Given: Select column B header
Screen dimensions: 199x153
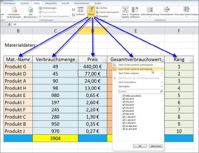Looking at the screenshot, I should tap(18, 31).
